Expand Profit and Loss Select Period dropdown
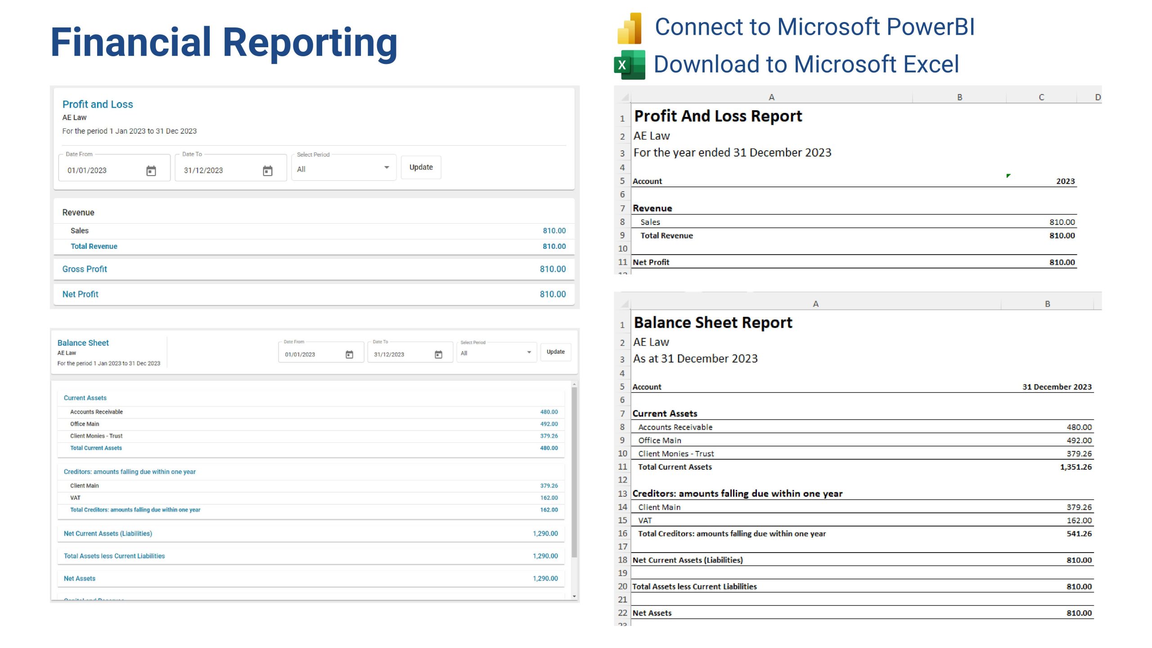 [x=386, y=168]
